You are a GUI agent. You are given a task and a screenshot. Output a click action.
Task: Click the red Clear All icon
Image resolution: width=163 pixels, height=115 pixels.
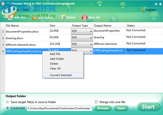(84, 18)
